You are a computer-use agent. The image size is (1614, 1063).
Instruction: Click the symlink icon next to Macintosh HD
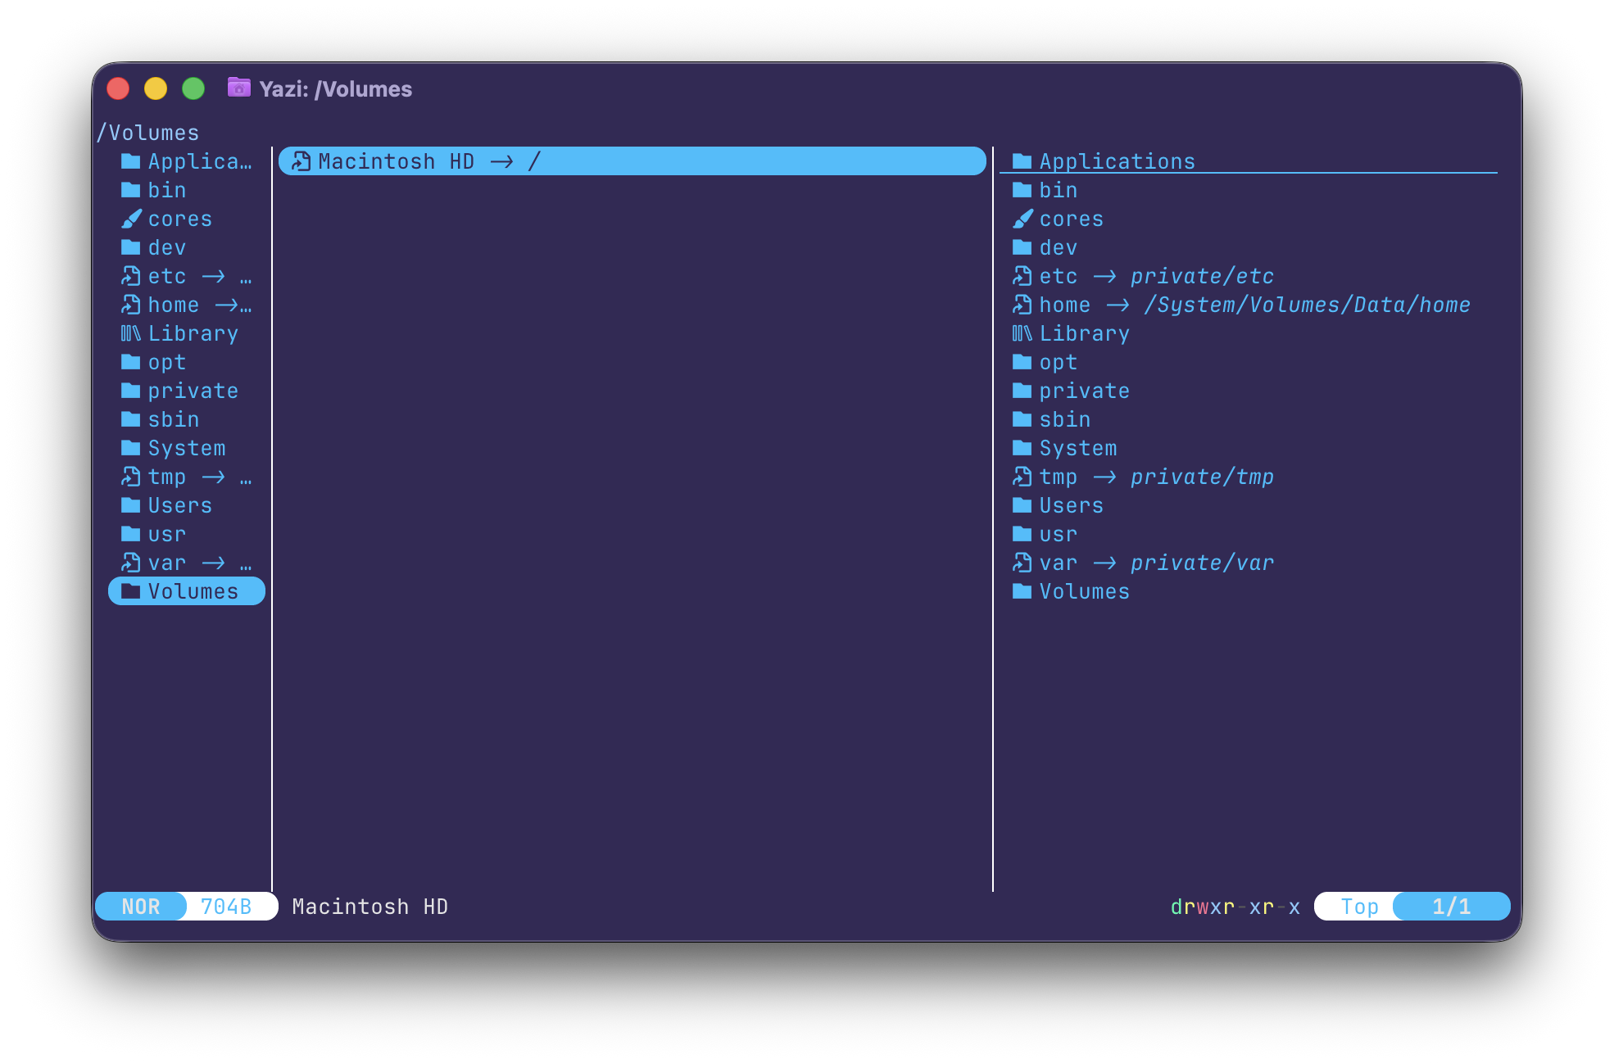301,161
